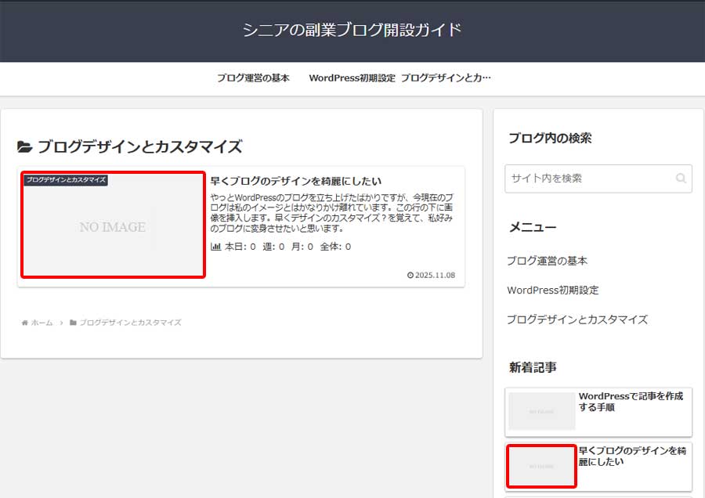Click the magnifying glass search icon
Image resolution: width=705 pixels, height=498 pixels.
(x=680, y=179)
